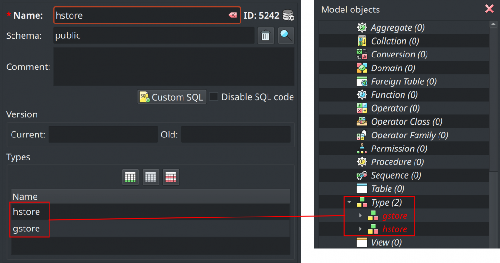Select the Type (2) label
This screenshot has width=500, height=263.
tap(386, 202)
